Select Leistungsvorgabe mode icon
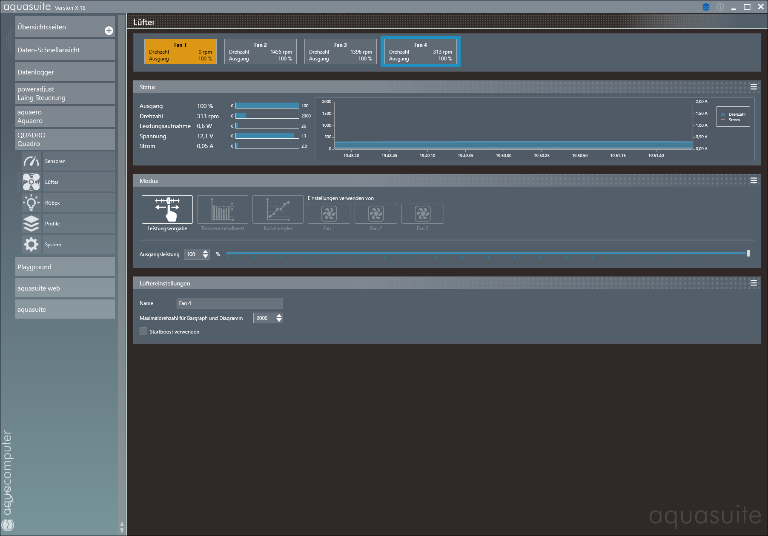This screenshot has width=768, height=536. coord(167,209)
